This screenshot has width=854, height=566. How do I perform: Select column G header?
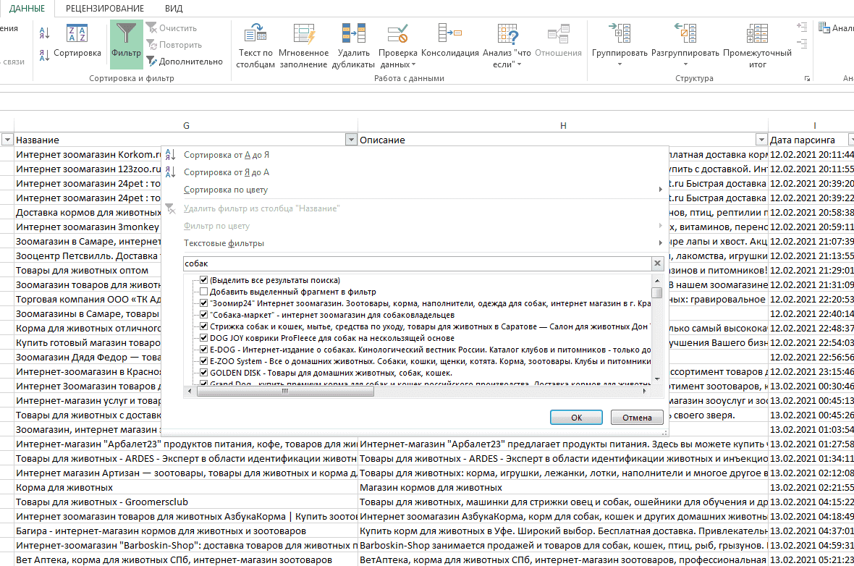pyautogui.click(x=186, y=125)
